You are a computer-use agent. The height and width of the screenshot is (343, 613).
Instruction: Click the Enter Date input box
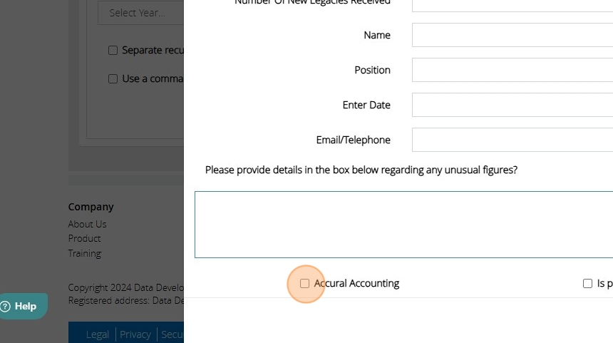click(x=512, y=105)
